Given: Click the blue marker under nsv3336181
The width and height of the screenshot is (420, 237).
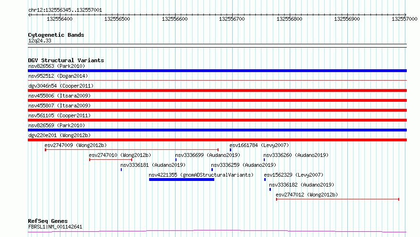Looking at the screenshot, I should (x=121, y=170).
